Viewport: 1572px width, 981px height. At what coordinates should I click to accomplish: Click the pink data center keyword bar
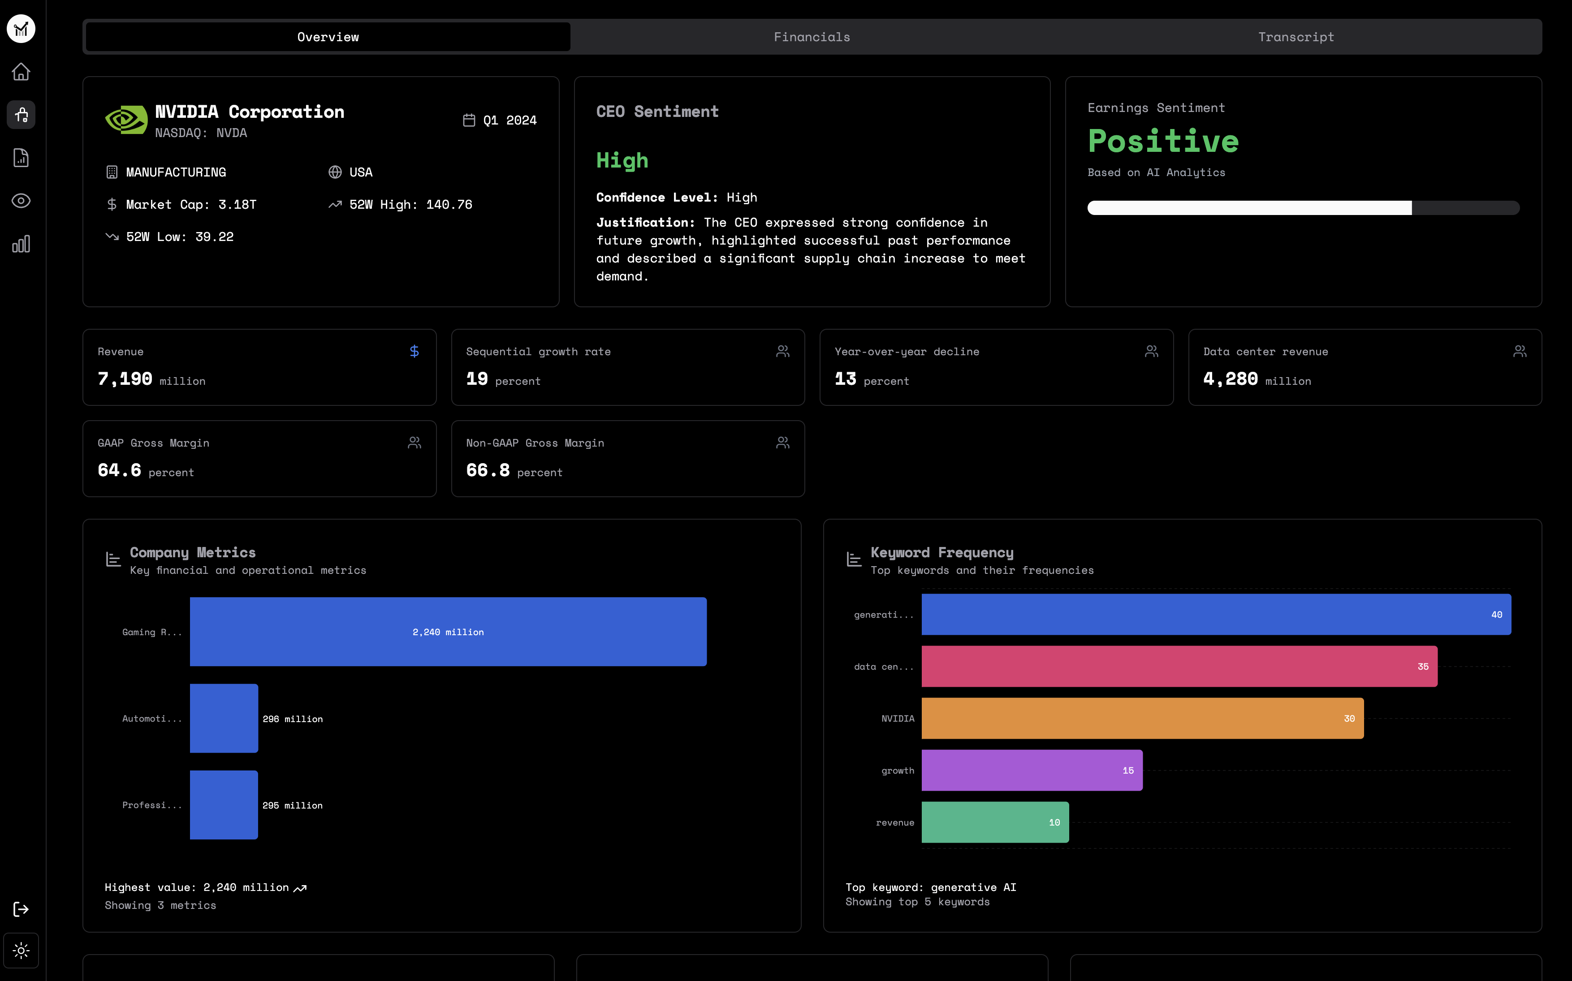tap(1179, 667)
